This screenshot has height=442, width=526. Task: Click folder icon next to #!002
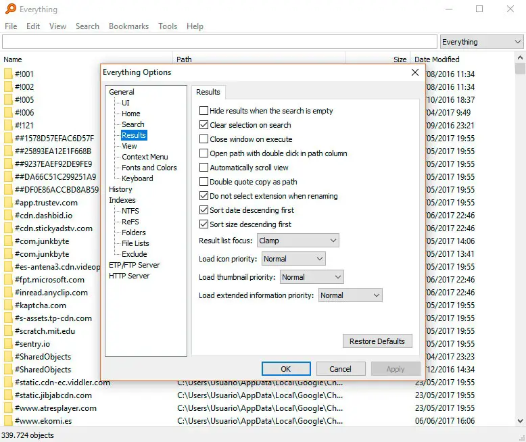pyautogui.click(x=8, y=87)
